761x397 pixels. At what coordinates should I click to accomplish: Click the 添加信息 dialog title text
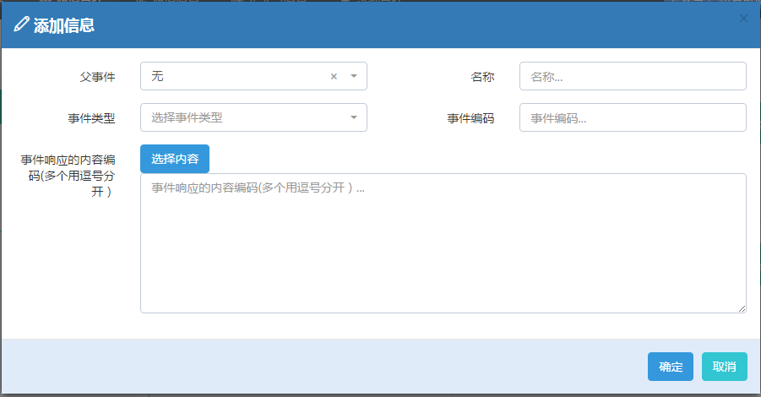point(63,25)
